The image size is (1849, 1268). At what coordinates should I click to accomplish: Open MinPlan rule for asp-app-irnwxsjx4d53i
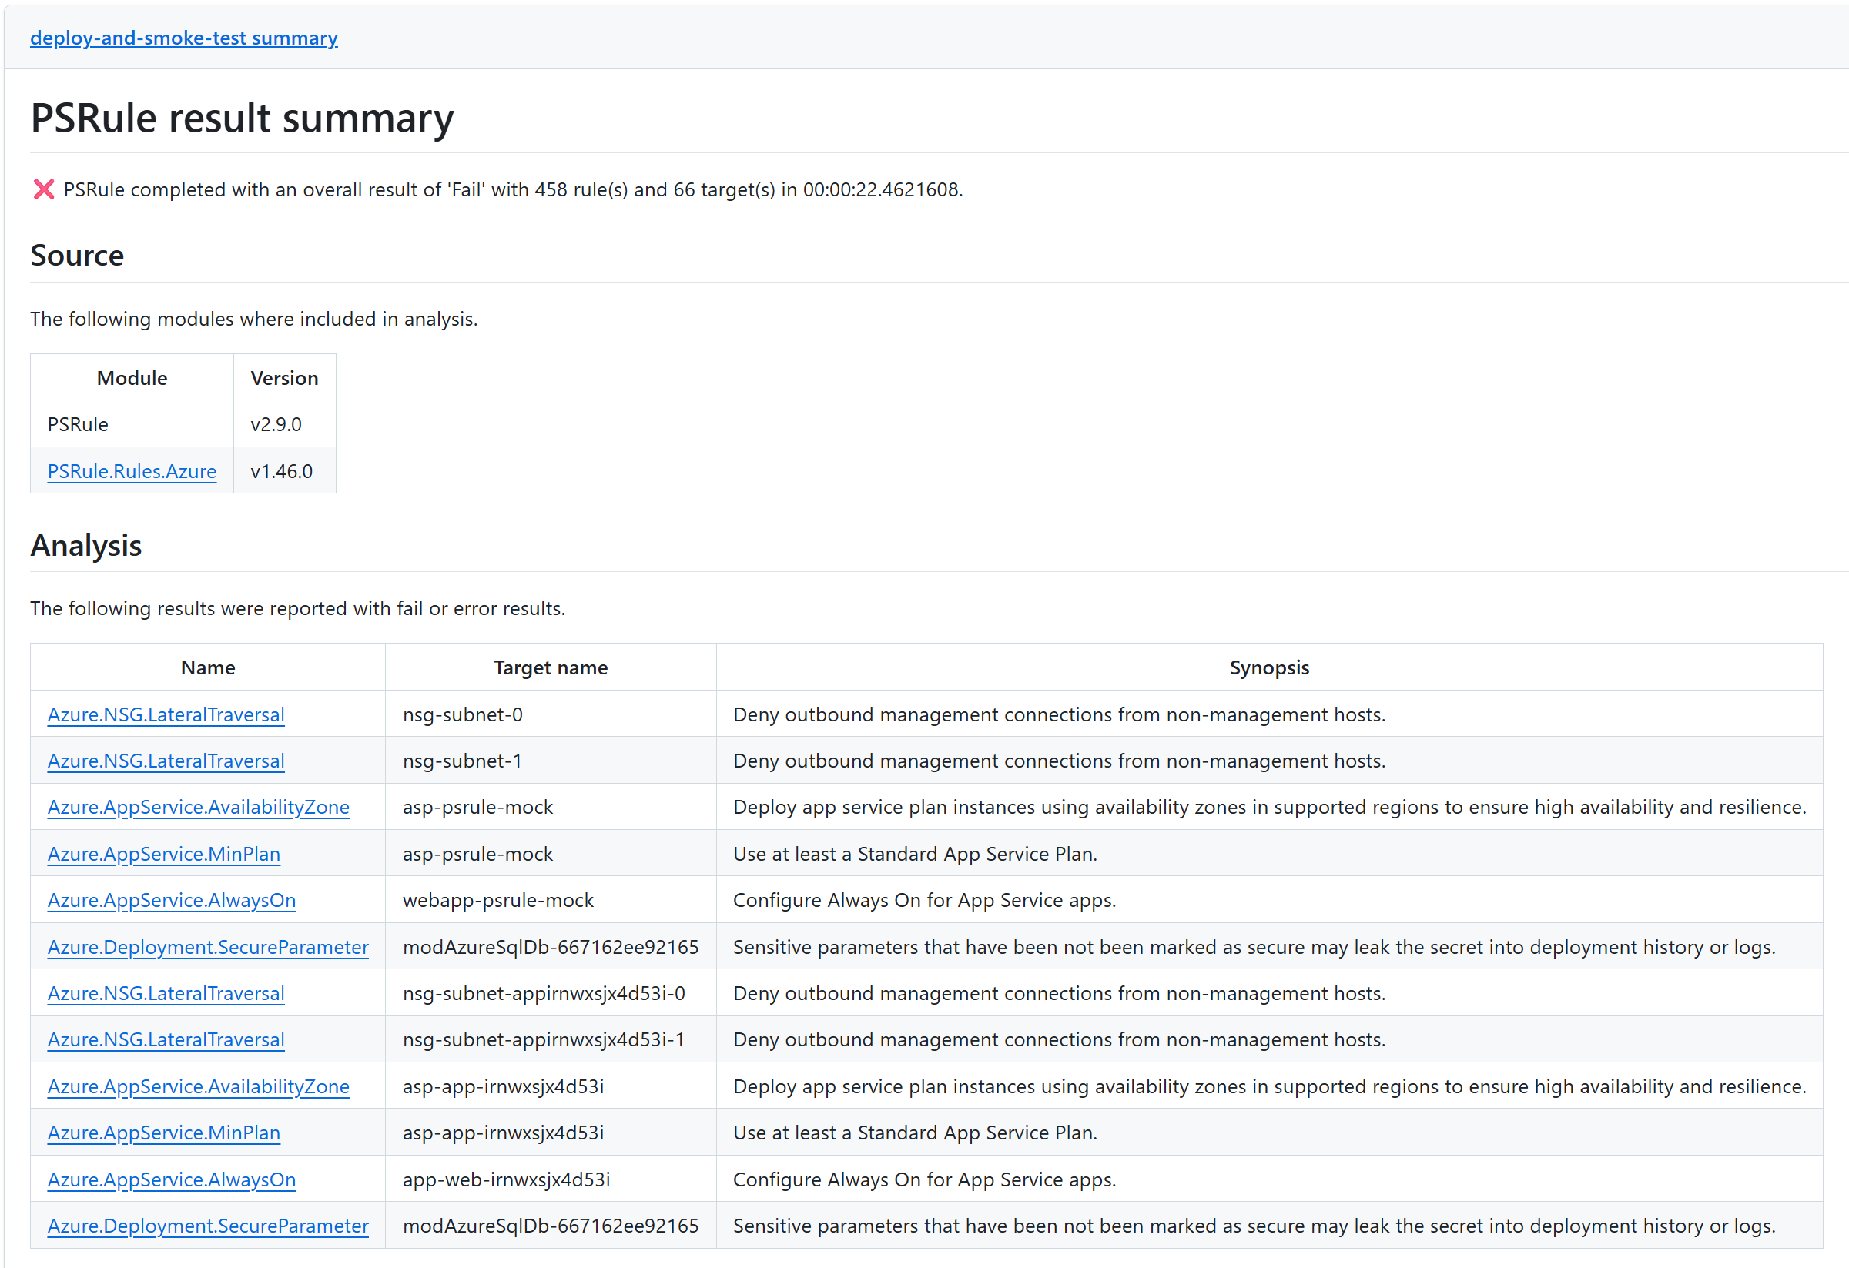[163, 1132]
